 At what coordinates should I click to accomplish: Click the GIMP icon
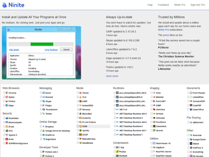pyautogui.click(x=154, y=105)
